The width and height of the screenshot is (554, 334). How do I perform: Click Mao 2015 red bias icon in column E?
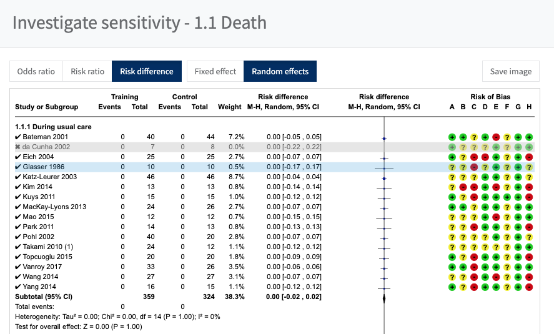pyautogui.click(x=496, y=217)
